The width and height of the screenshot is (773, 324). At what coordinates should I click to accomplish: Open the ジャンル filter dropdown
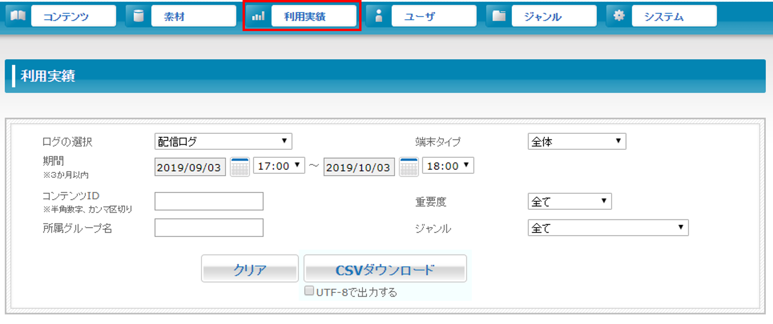(608, 228)
